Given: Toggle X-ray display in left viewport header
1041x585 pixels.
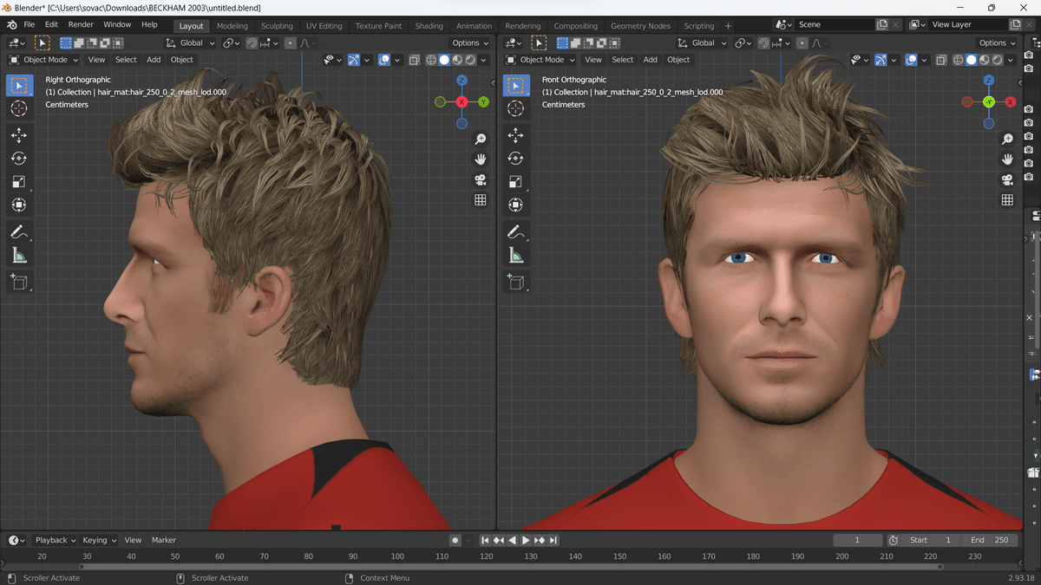Looking at the screenshot, I should tap(415, 60).
